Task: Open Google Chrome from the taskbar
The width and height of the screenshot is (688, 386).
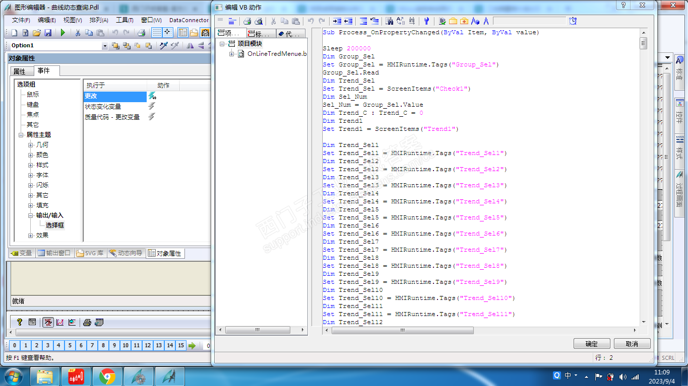Action: pyautogui.click(x=107, y=376)
